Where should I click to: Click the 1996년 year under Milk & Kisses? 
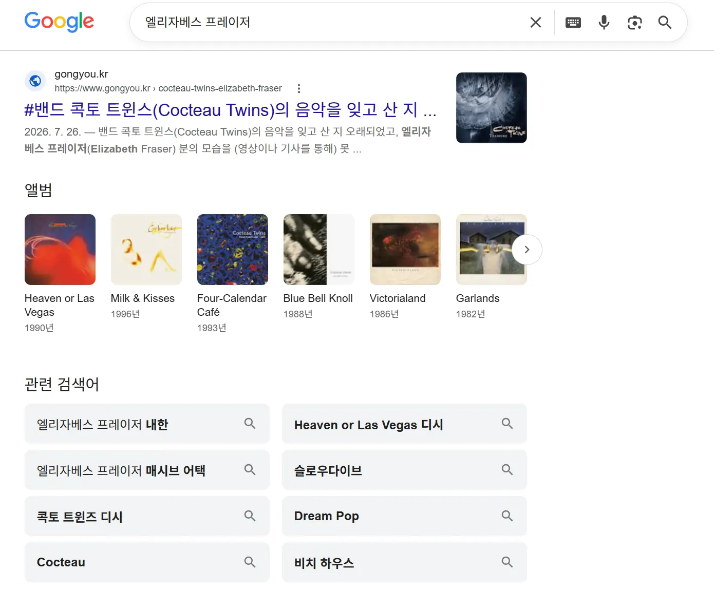coord(125,314)
